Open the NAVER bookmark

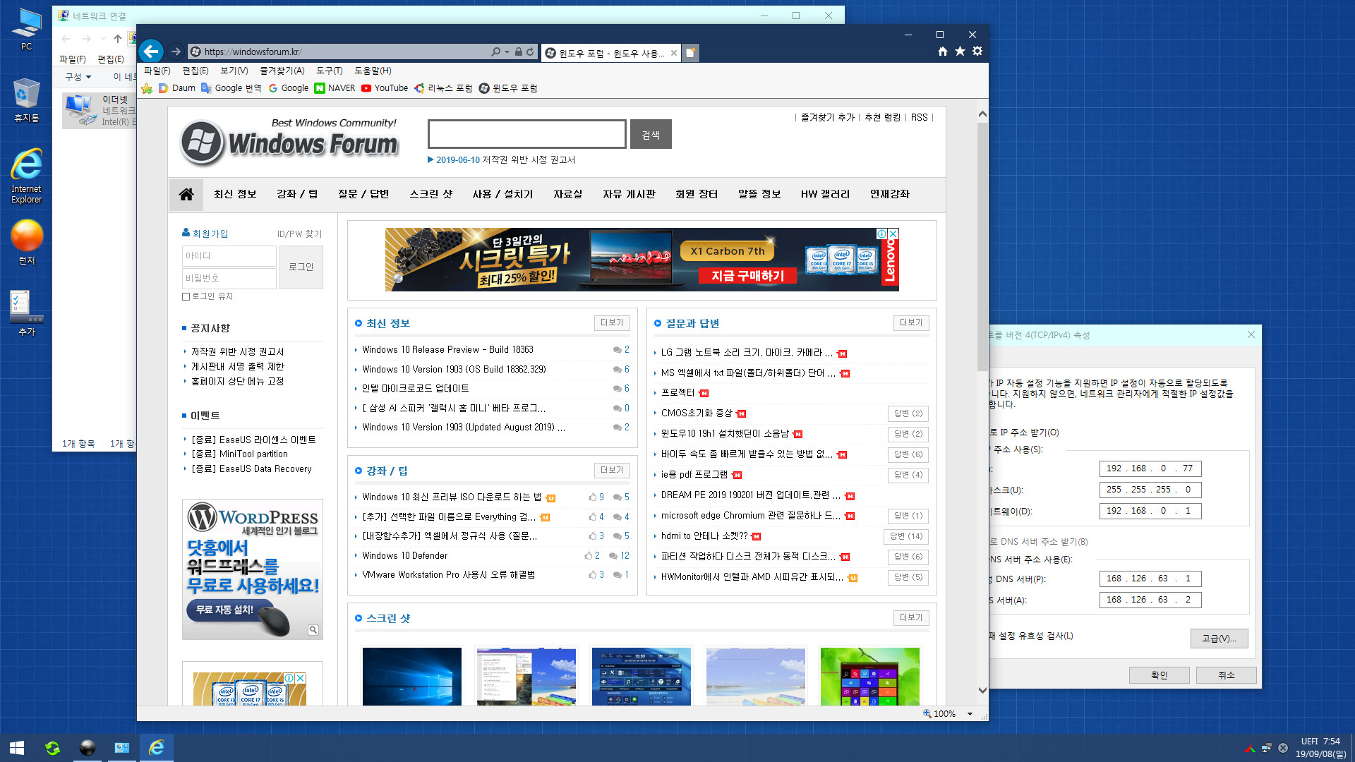(x=335, y=88)
